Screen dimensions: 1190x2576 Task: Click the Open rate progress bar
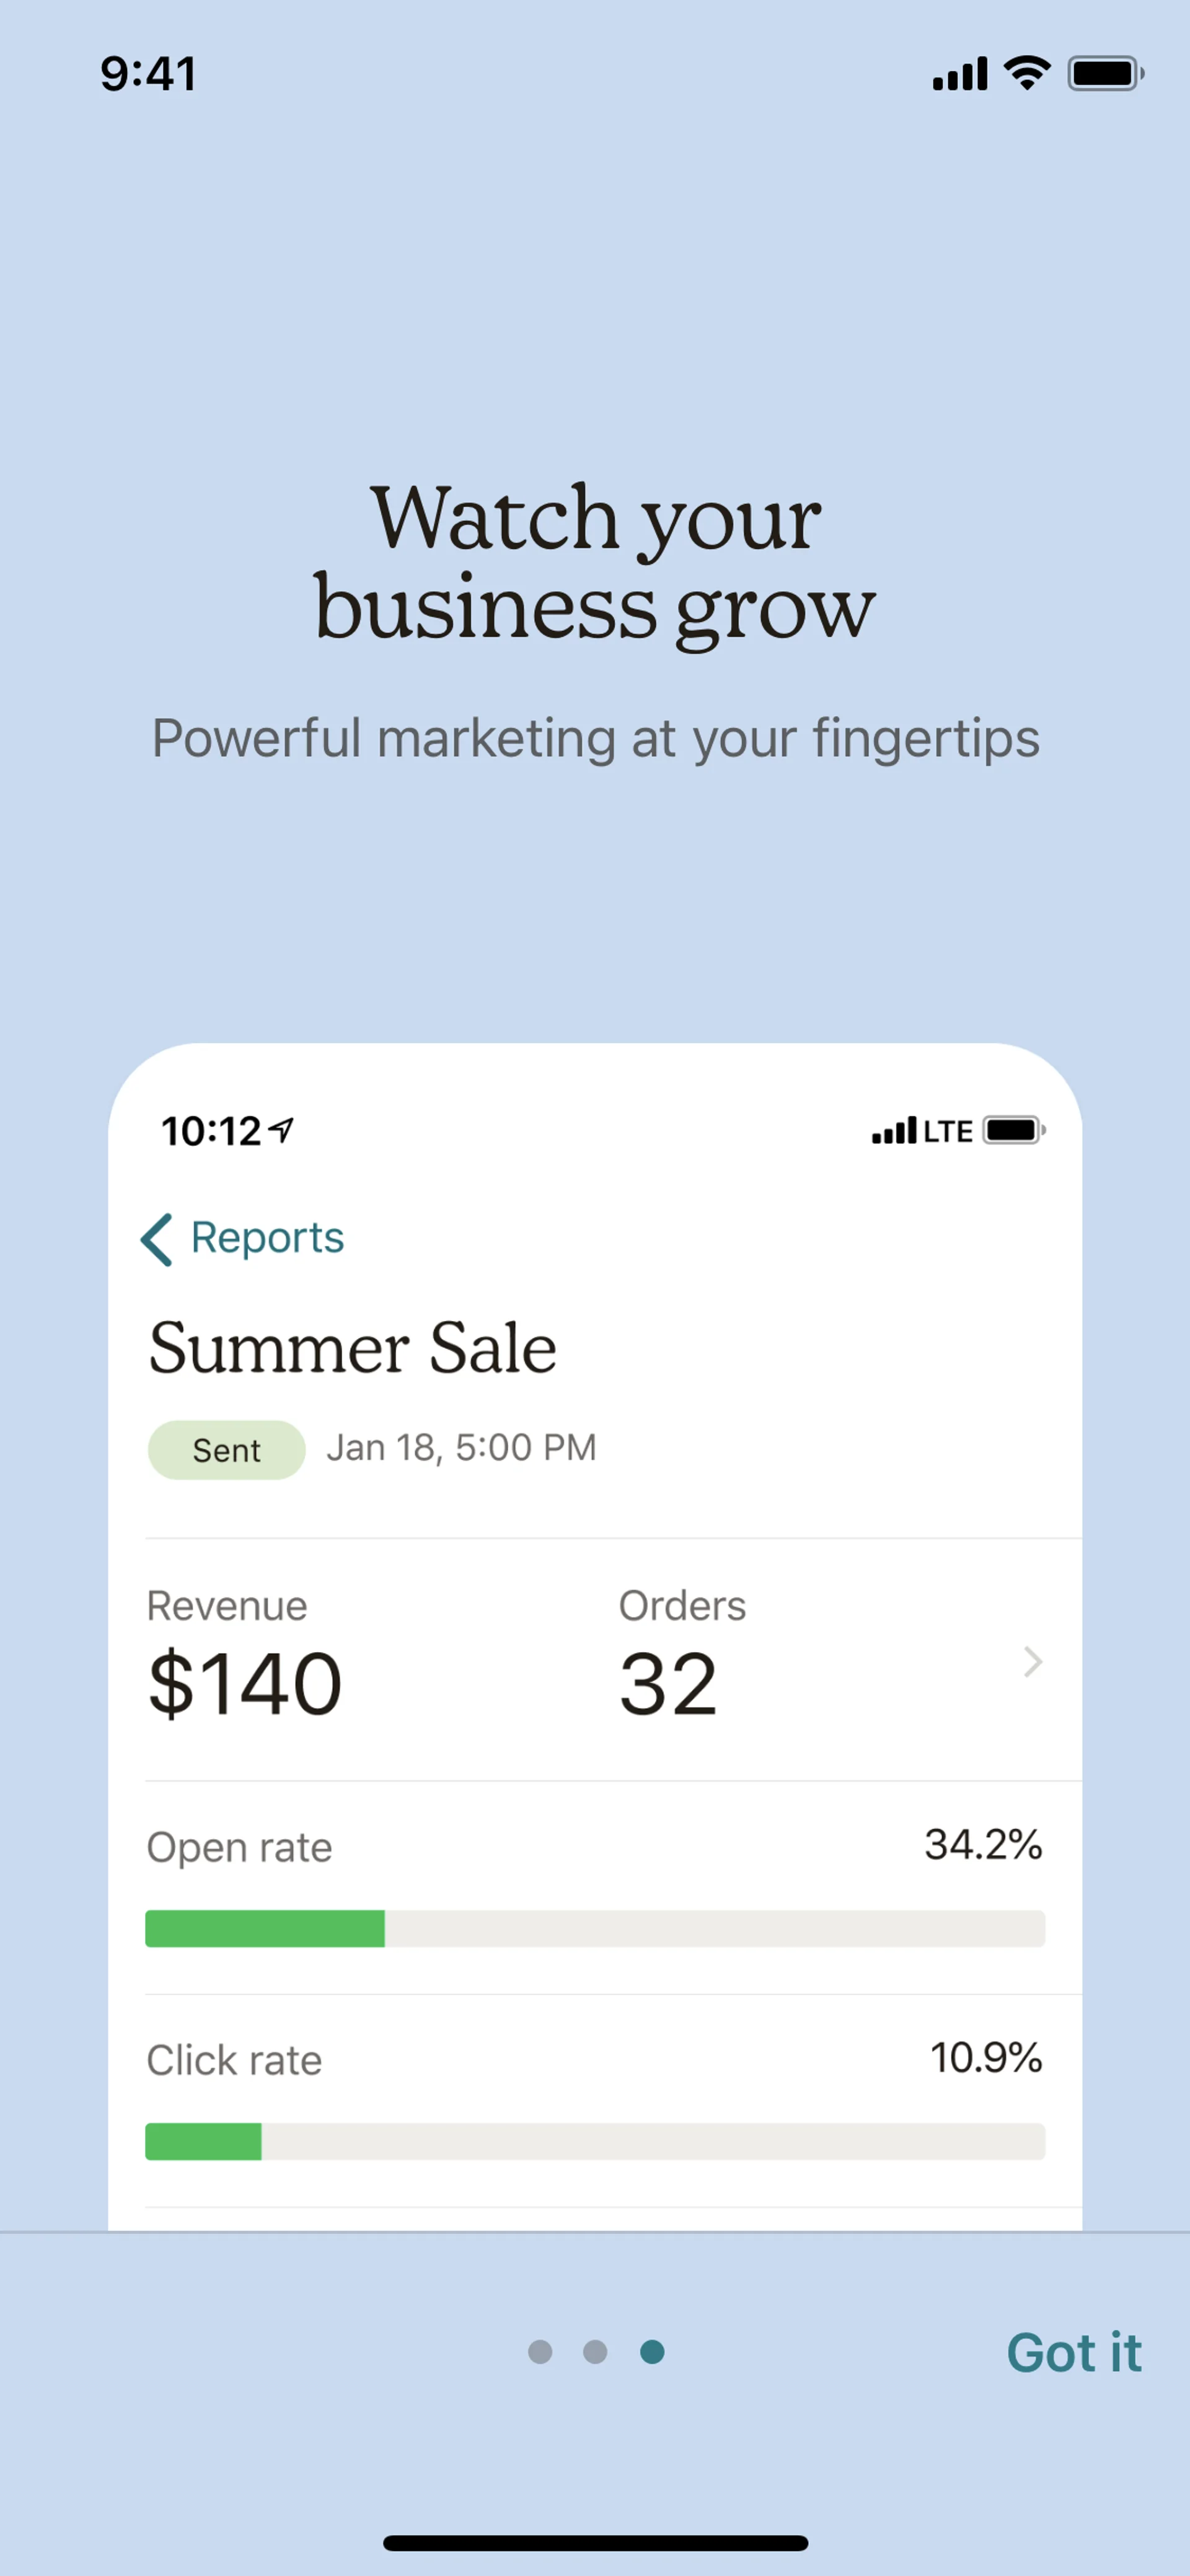(x=595, y=1928)
